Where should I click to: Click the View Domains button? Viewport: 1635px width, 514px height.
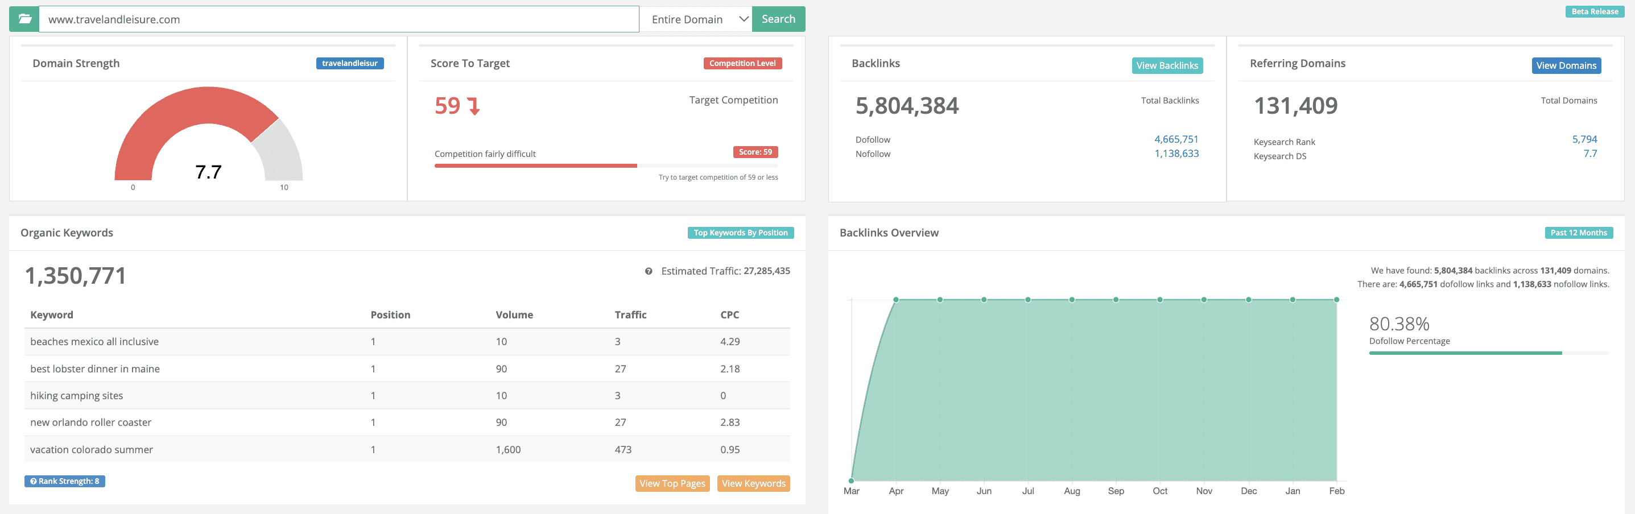(1566, 65)
